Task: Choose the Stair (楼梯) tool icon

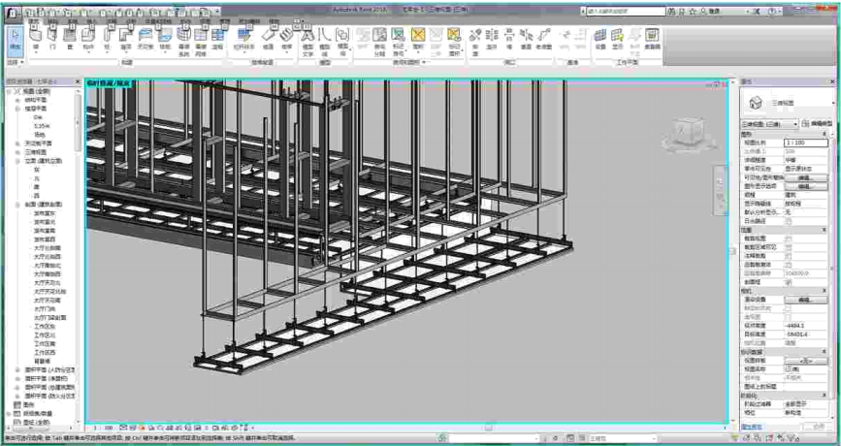Action: (287, 35)
